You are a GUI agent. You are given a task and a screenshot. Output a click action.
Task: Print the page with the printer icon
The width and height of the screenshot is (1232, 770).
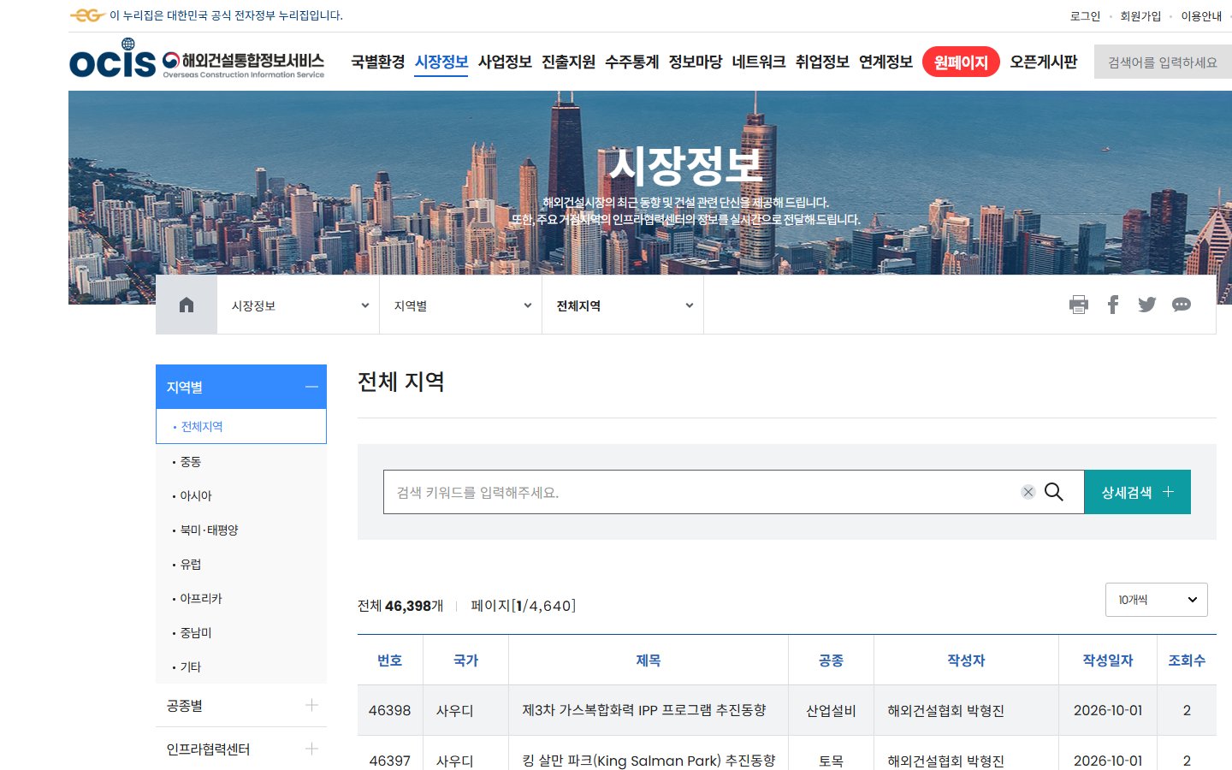pos(1079,305)
